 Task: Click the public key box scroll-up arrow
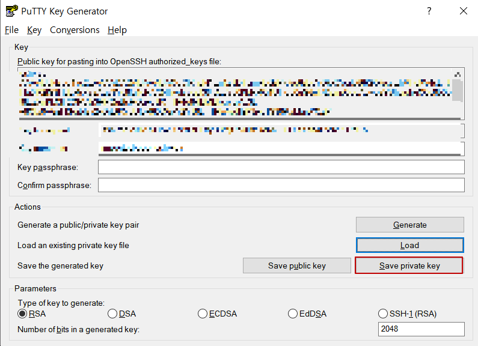pos(458,74)
